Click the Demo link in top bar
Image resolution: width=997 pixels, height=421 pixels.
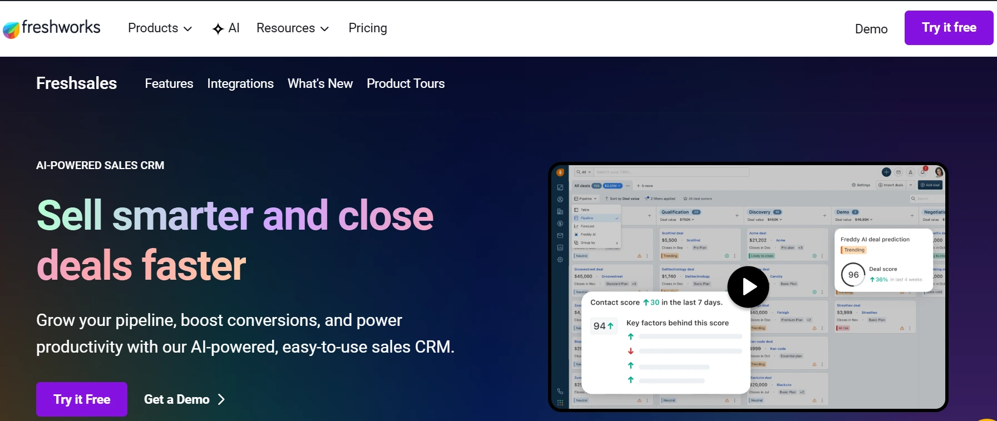[871, 29]
